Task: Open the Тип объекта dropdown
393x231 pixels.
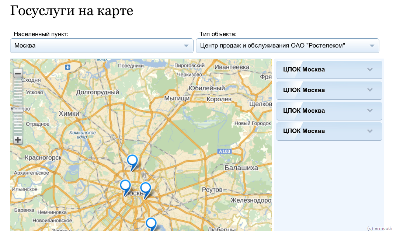Action: [x=288, y=46]
